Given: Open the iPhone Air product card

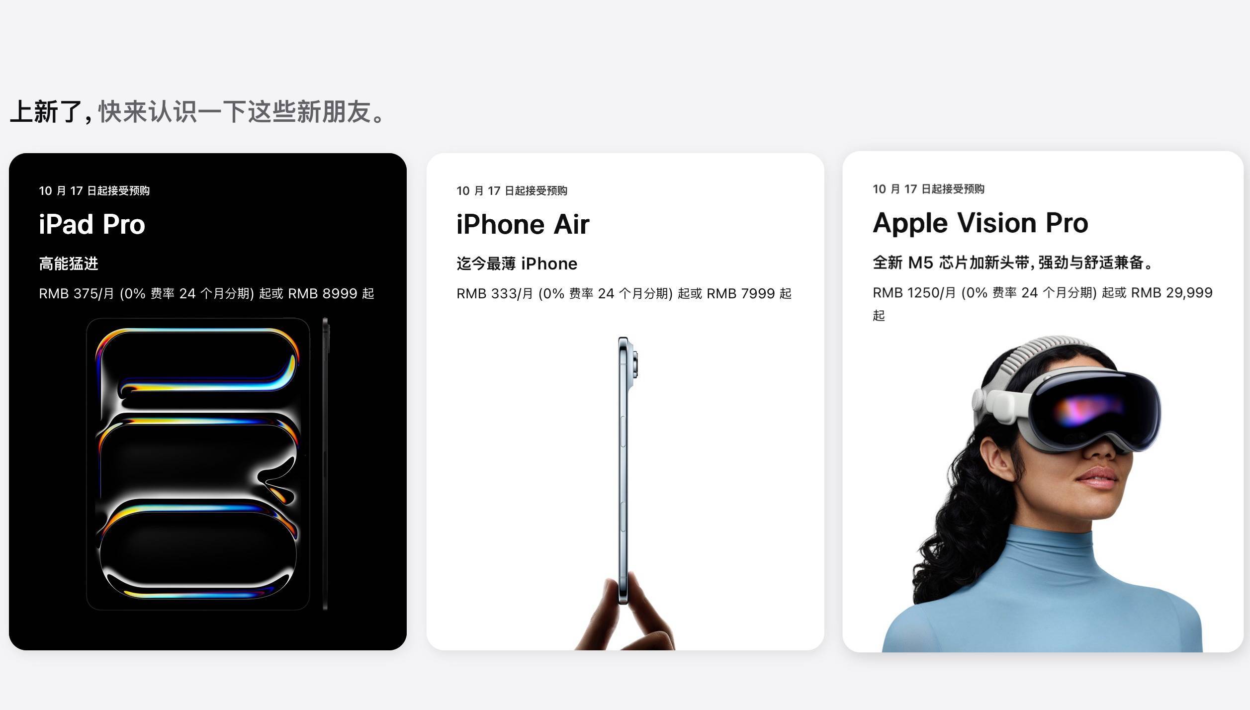Looking at the screenshot, I should pos(625,402).
